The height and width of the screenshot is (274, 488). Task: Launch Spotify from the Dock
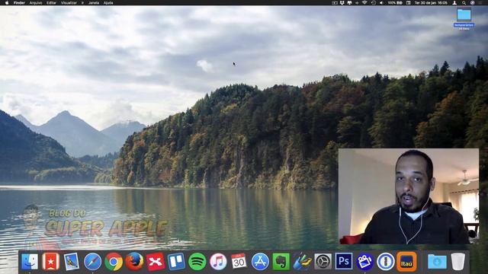[197, 262]
